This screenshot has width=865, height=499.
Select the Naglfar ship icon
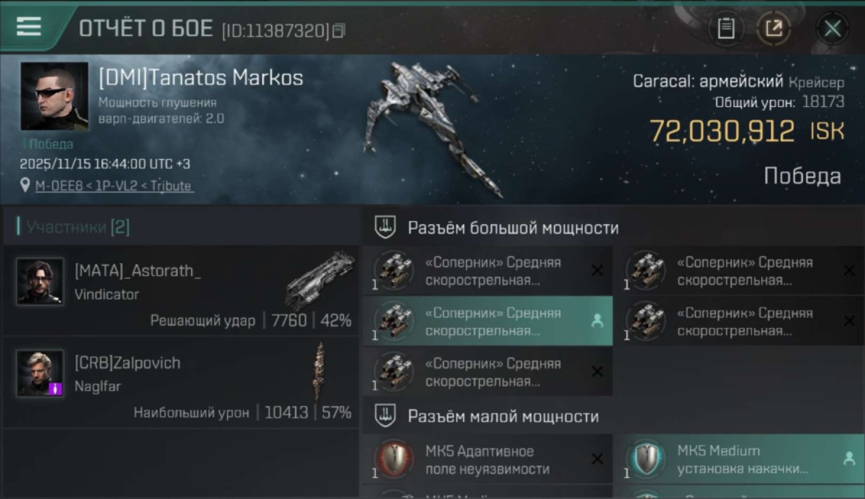tap(320, 371)
